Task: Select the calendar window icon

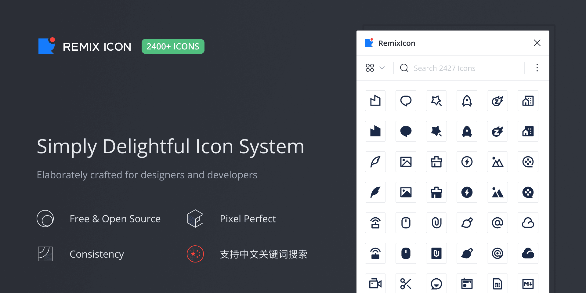Action: tap(467, 284)
